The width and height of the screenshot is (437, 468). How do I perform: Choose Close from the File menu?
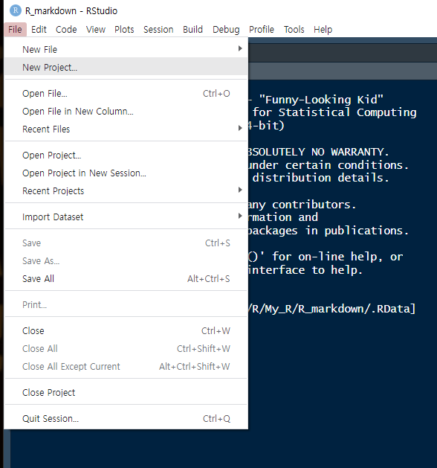click(126, 330)
